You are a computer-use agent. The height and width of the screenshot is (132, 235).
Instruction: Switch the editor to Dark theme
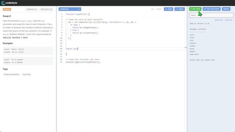click(x=169, y=9)
